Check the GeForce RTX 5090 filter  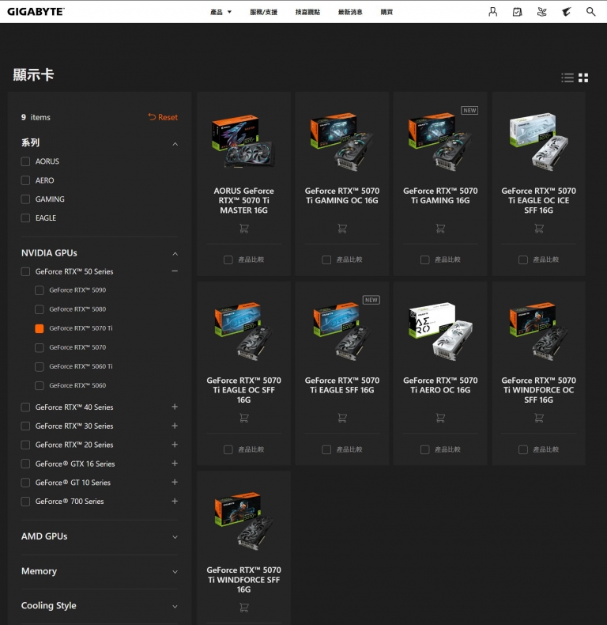click(x=40, y=290)
